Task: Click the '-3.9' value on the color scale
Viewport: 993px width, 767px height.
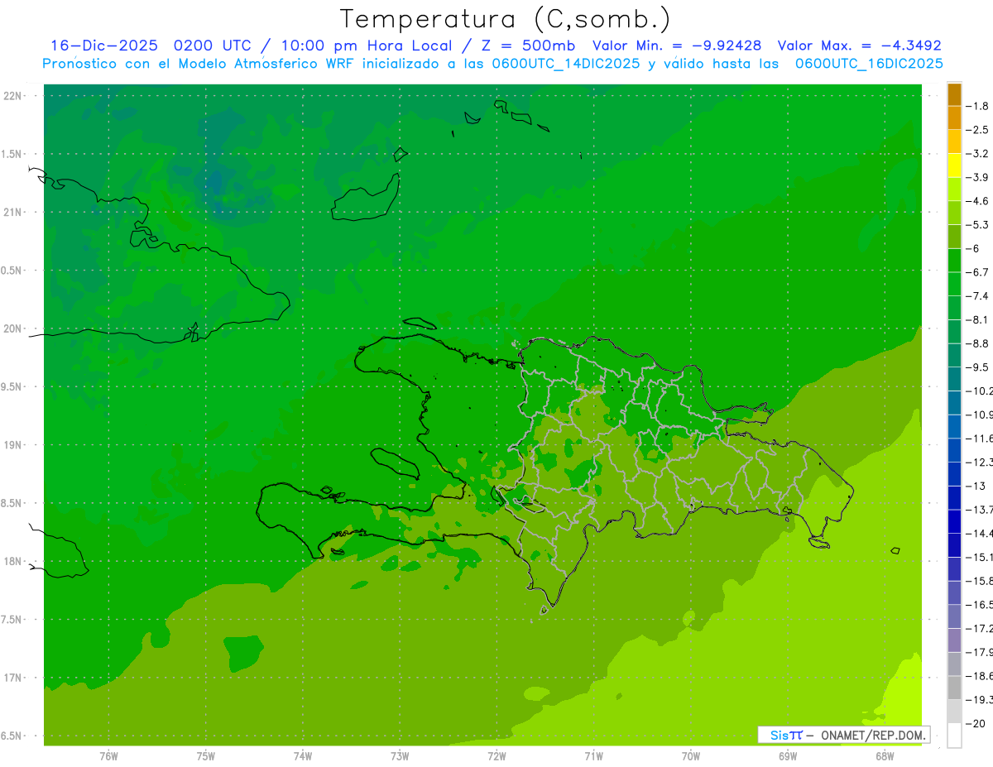Action: 979,177
